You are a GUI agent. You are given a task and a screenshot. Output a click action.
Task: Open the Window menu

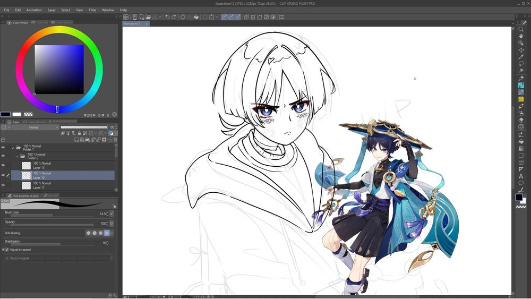108,10
